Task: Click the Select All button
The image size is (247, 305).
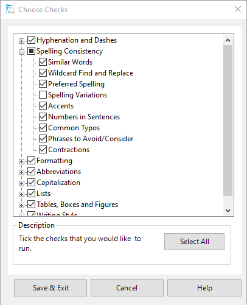Action: pyautogui.click(x=194, y=242)
